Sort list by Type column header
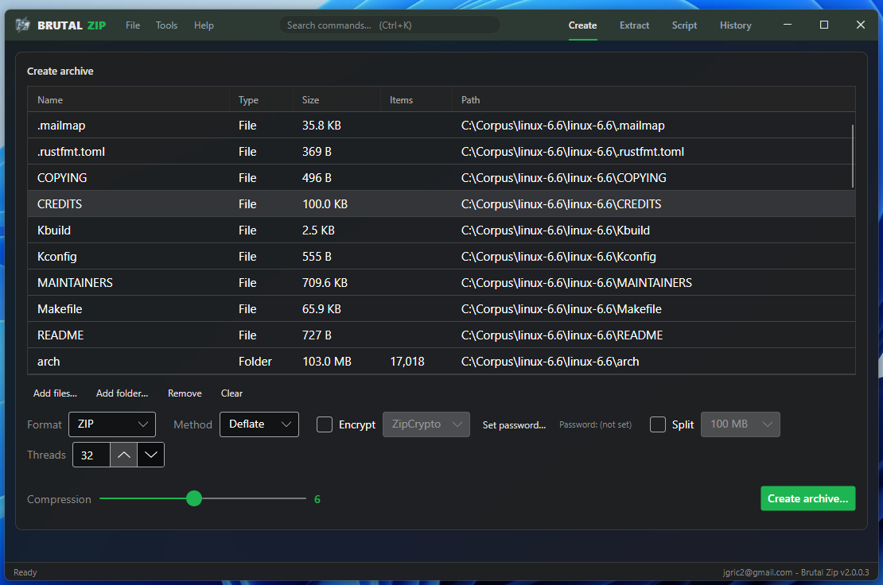This screenshot has height=585, width=883. point(261,99)
